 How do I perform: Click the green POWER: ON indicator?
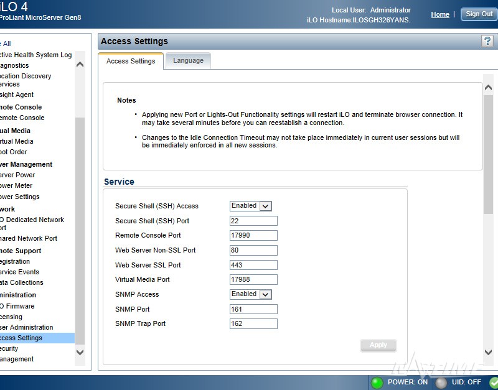tap(377, 383)
